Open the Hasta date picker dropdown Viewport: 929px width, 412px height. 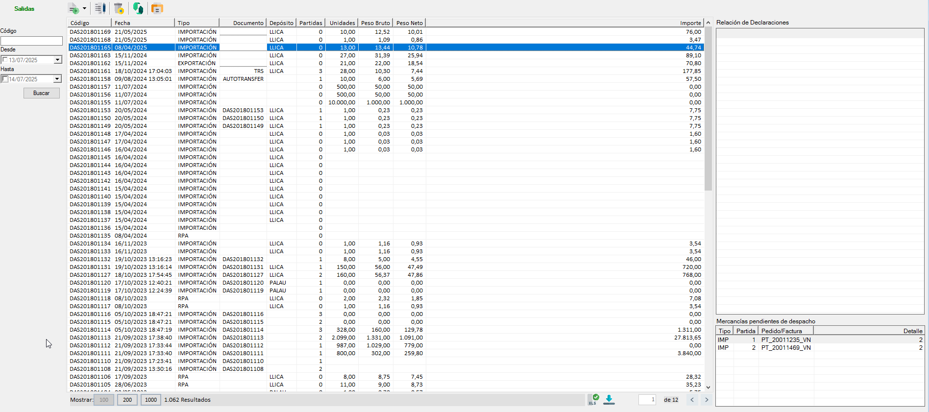tap(57, 79)
